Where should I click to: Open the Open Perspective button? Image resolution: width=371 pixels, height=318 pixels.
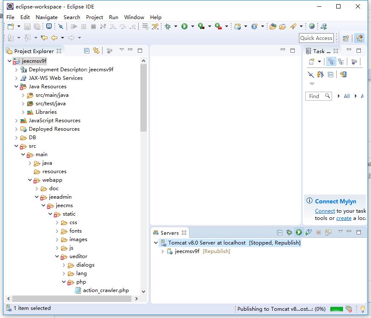pyautogui.click(x=346, y=38)
